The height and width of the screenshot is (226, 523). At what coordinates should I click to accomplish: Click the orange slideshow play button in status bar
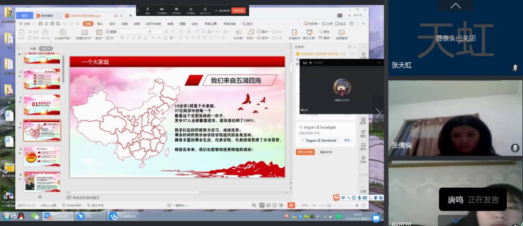point(291,205)
